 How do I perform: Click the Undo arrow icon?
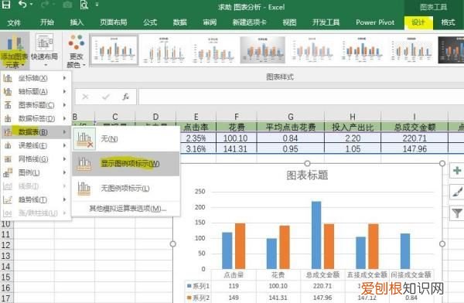23,5
